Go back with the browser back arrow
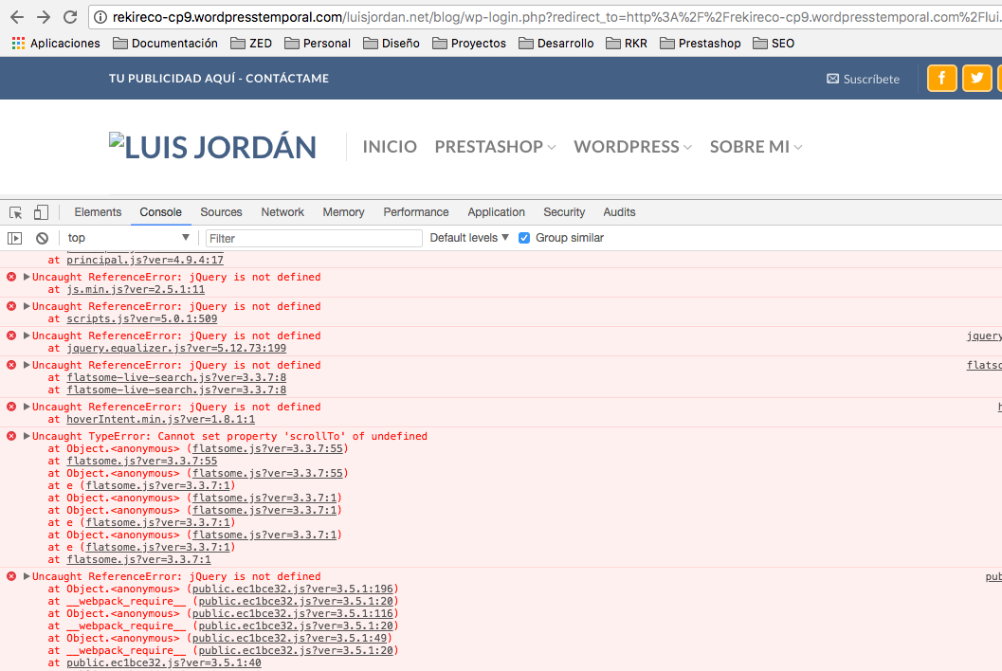 point(17,17)
